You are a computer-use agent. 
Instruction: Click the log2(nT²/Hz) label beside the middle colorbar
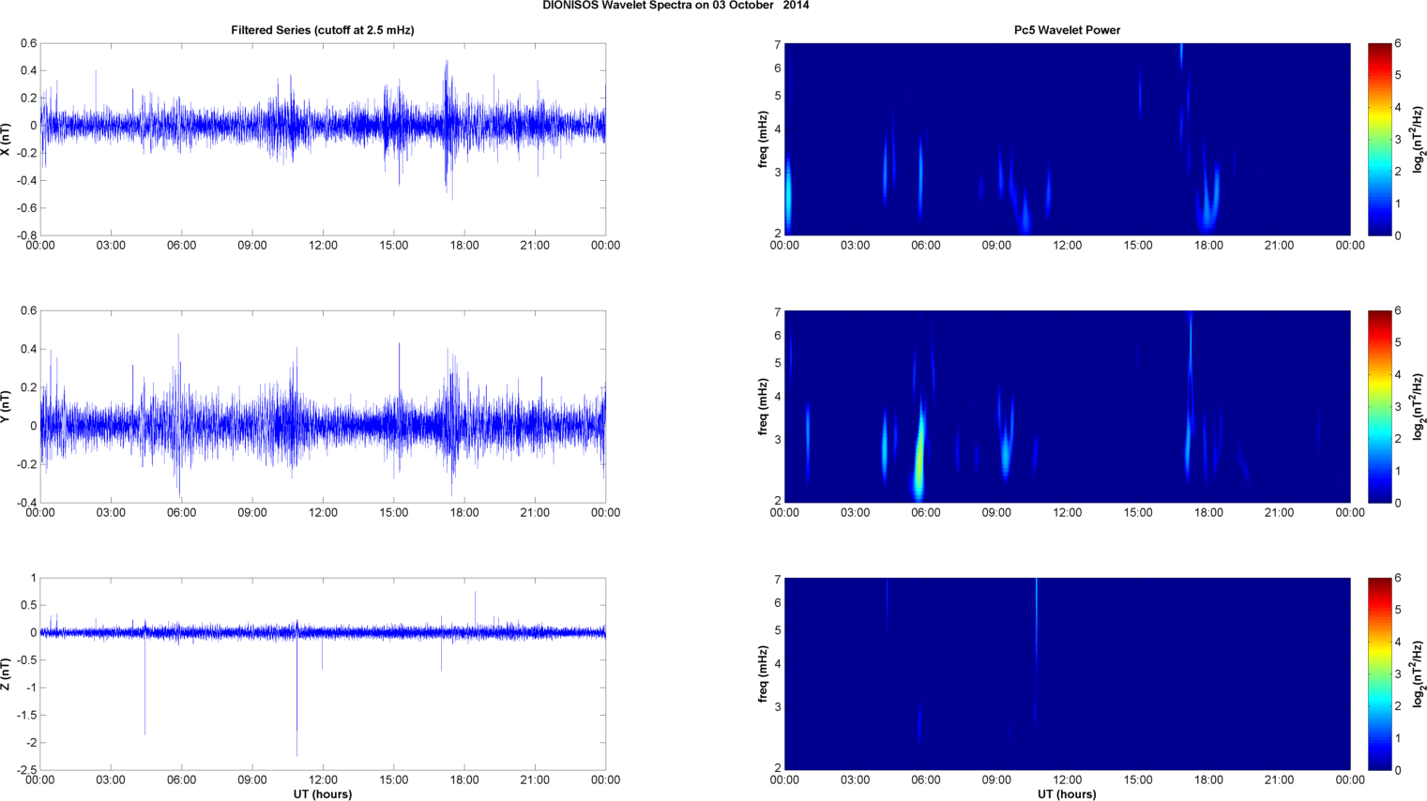[1419, 406]
